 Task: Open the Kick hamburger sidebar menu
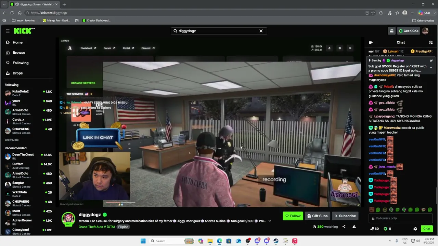click(8, 31)
